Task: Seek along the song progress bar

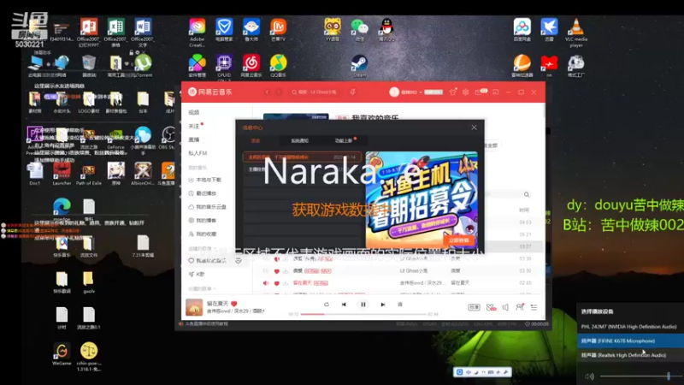Action: point(363,314)
